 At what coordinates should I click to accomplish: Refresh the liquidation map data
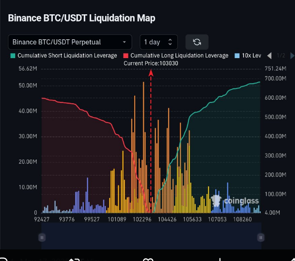click(197, 42)
